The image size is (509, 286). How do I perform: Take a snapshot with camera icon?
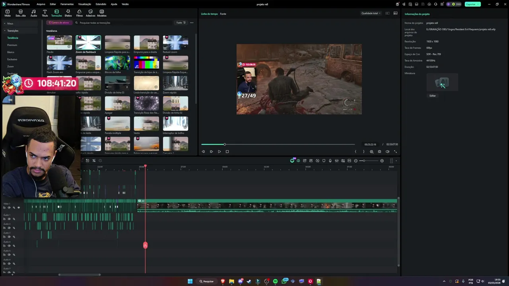(379, 151)
